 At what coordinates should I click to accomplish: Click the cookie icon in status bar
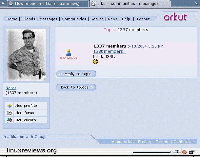click(x=185, y=152)
